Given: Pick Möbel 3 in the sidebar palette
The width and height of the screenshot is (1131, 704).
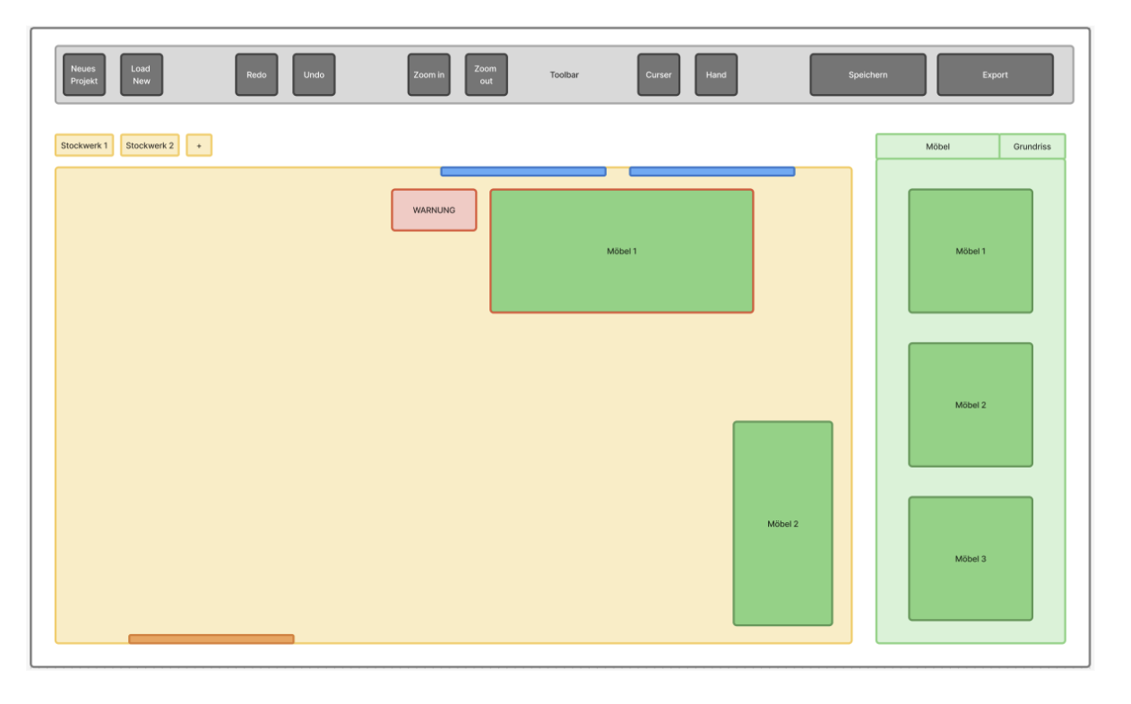Looking at the screenshot, I should [971, 559].
